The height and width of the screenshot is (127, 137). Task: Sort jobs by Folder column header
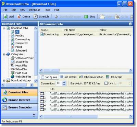tap(115, 30)
